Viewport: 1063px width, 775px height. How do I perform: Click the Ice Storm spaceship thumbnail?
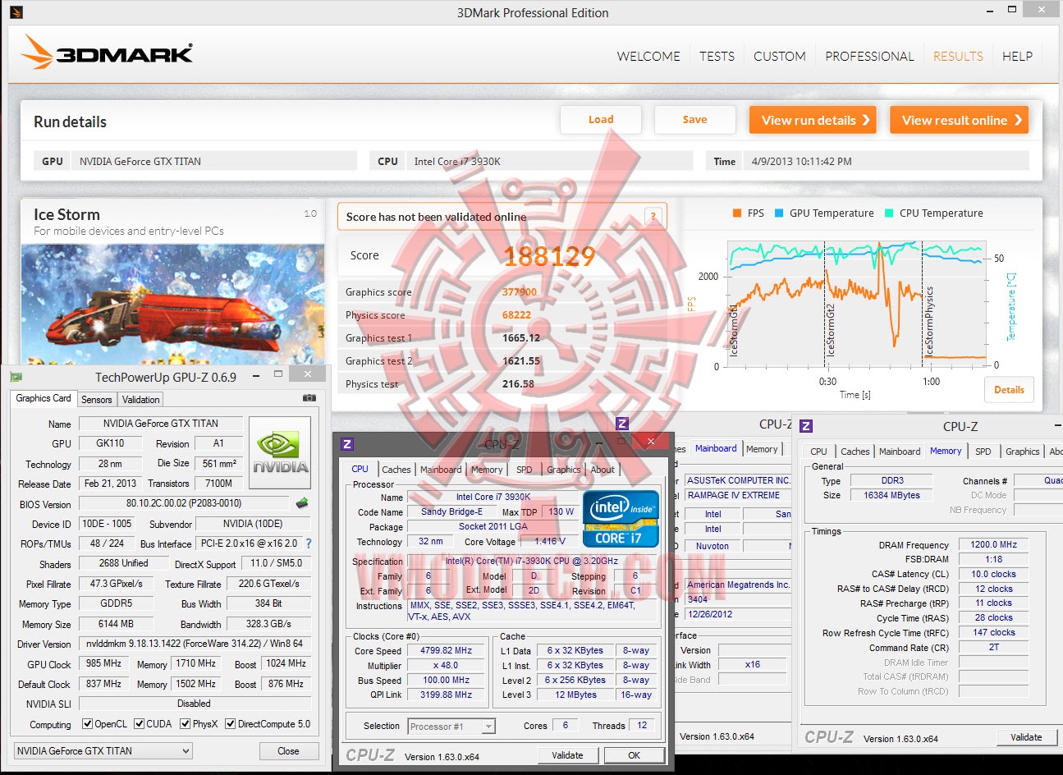pyautogui.click(x=173, y=304)
